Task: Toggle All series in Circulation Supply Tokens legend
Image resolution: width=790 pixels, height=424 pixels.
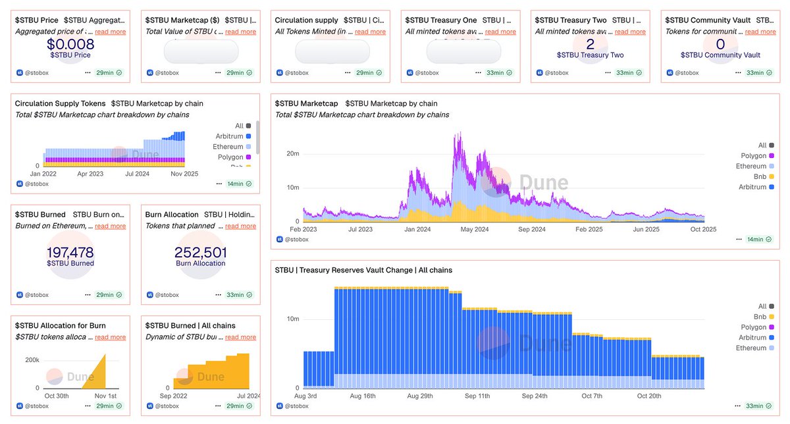Action: pyautogui.click(x=243, y=126)
